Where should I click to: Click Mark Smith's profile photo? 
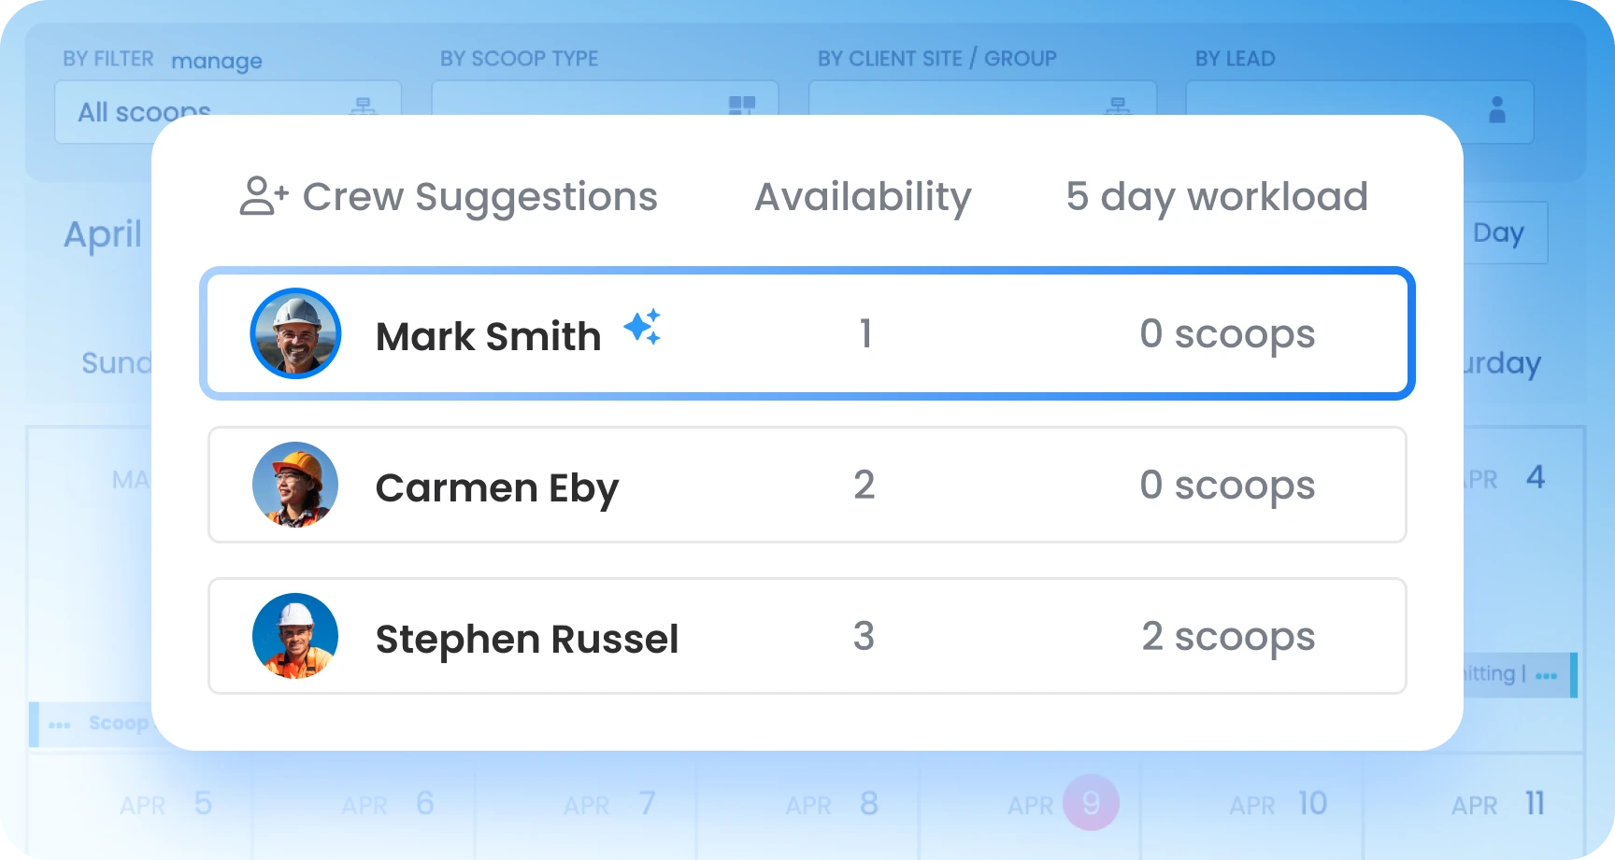point(295,333)
